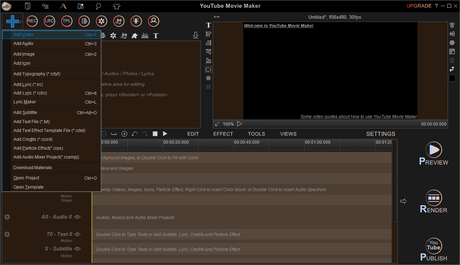Select Open Project menu entry
This screenshot has width=460, height=265.
(52, 178)
